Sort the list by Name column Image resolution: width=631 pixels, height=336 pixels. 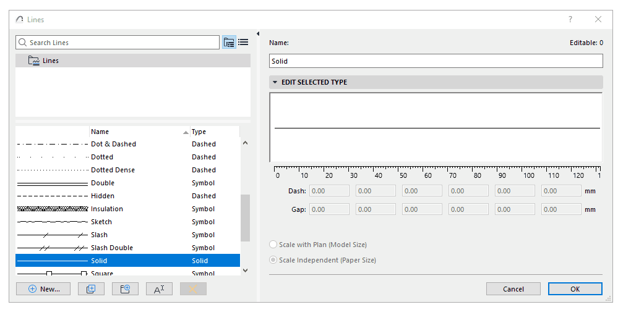point(139,132)
